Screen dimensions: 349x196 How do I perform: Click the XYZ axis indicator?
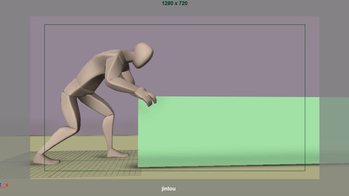coord(4,183)
